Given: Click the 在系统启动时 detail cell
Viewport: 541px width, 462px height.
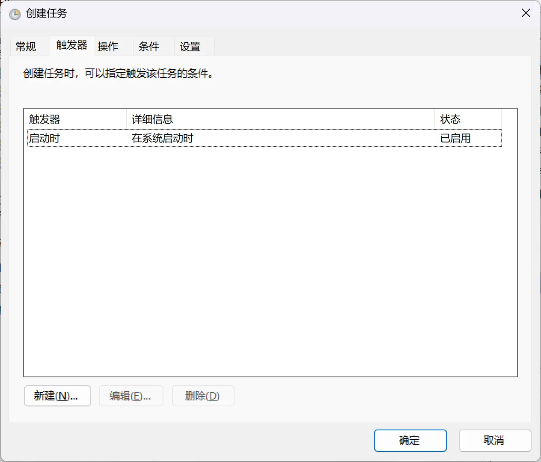Looking at the screenshot, I should [163, 138].
